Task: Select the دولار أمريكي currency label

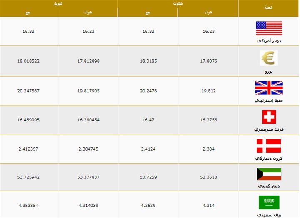Action: pos(269,41)
